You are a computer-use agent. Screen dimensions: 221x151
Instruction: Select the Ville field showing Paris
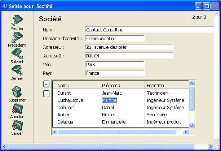click(115, 64)
